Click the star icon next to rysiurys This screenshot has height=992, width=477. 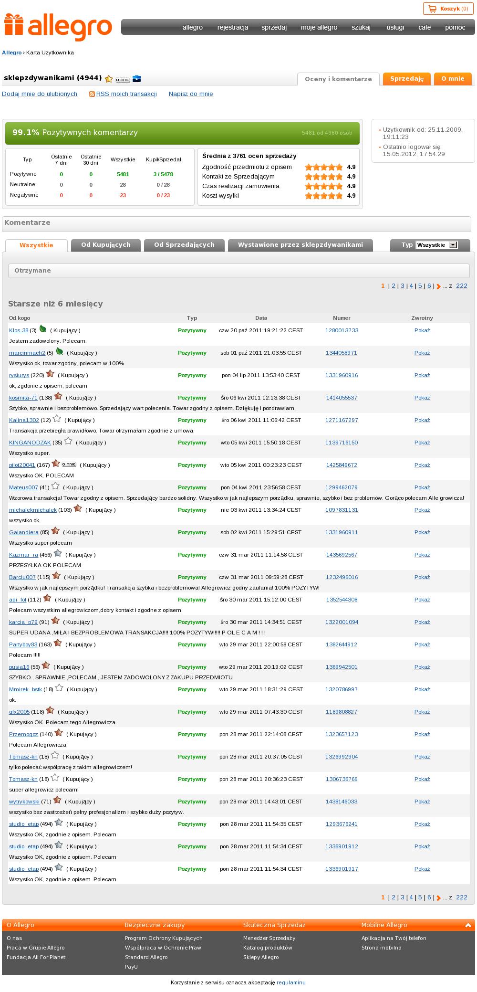pos(50,374)
